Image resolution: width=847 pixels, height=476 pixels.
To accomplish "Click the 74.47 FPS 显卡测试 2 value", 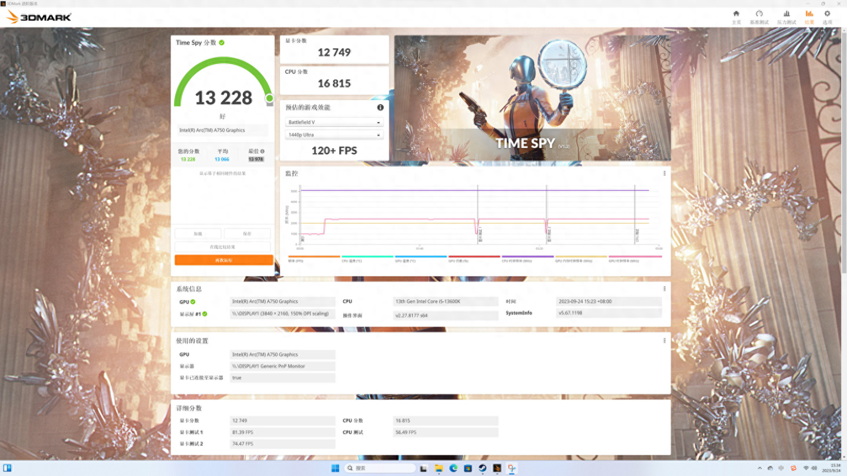I will (x=283, y=444).
